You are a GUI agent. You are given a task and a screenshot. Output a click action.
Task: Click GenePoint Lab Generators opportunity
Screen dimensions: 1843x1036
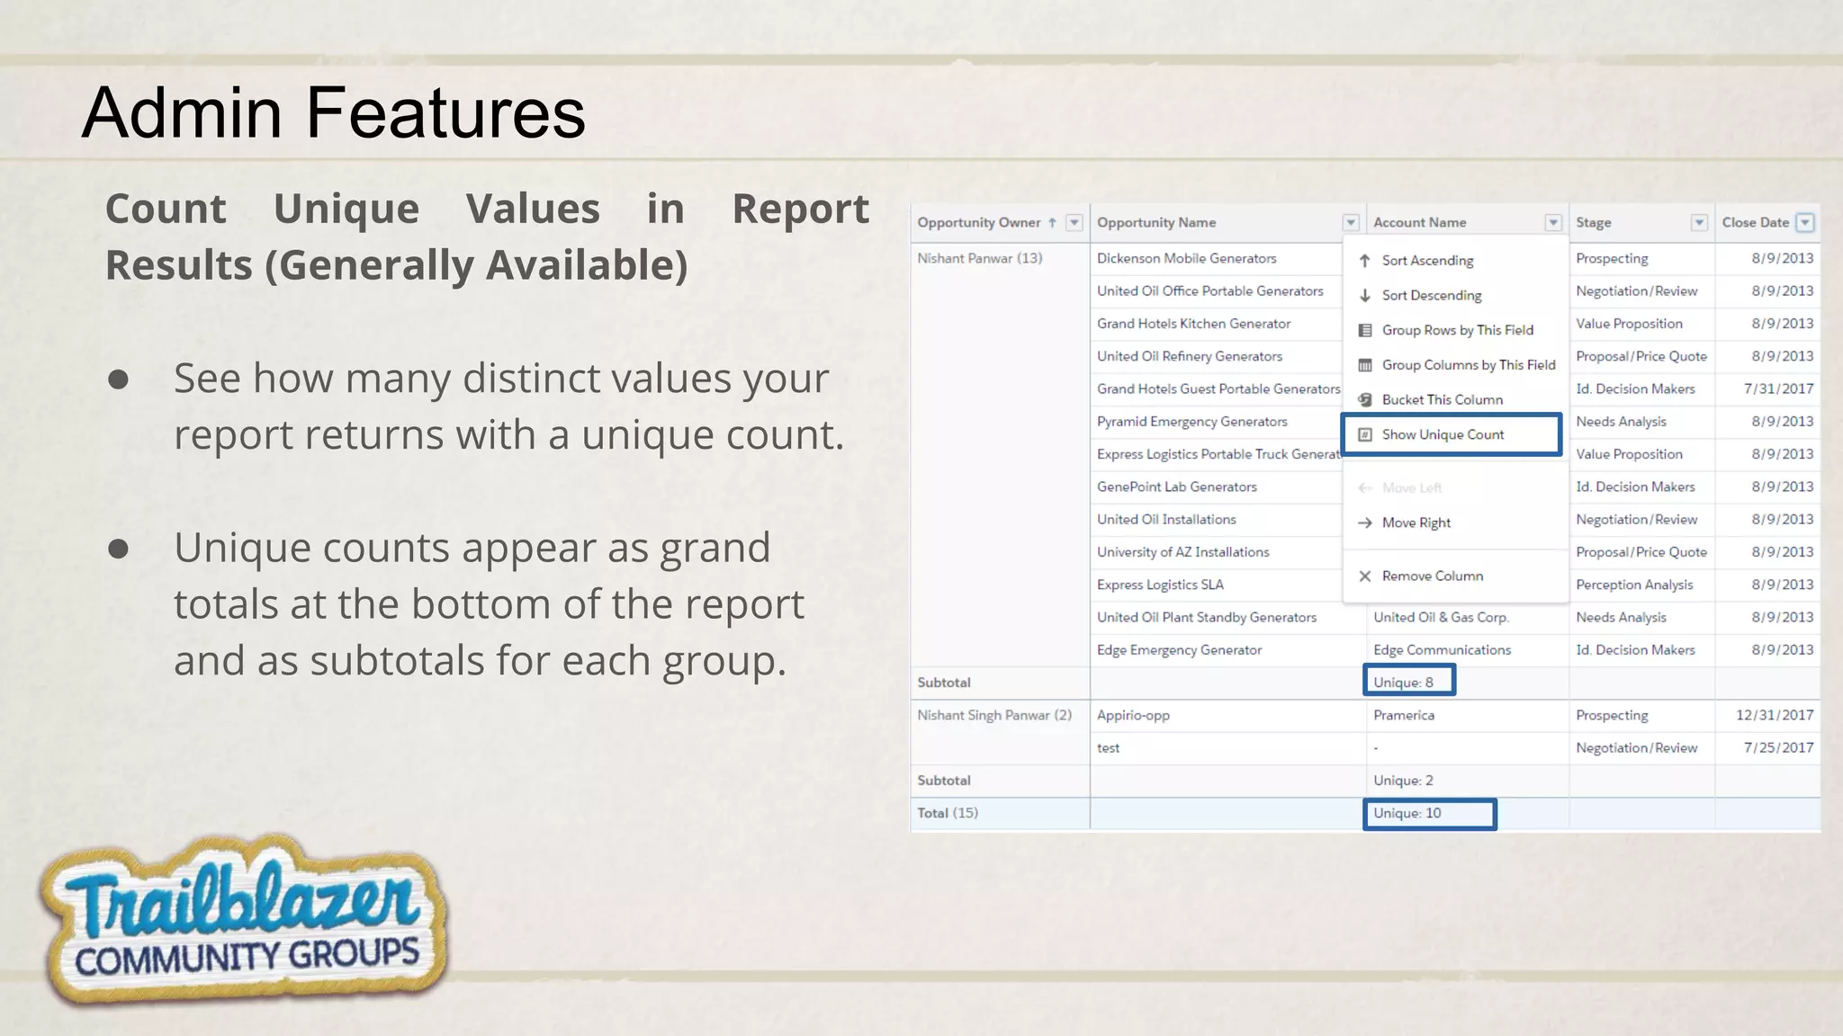1177,487
